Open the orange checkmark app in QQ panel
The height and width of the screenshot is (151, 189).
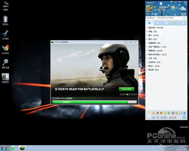coord(153,113)
